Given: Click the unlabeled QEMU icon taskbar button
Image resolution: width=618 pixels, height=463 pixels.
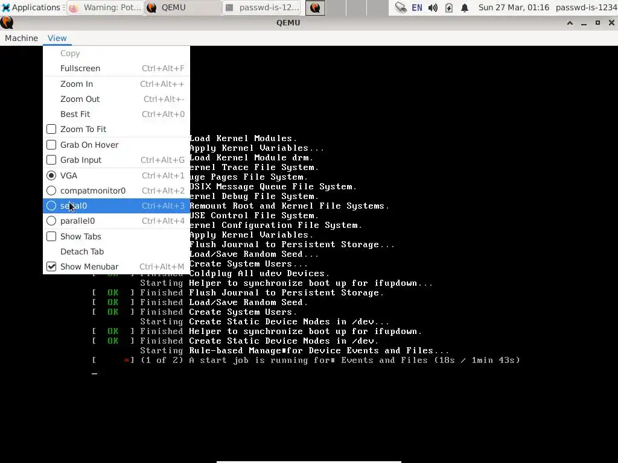Looking at the screenshot, I should [315, 7].
